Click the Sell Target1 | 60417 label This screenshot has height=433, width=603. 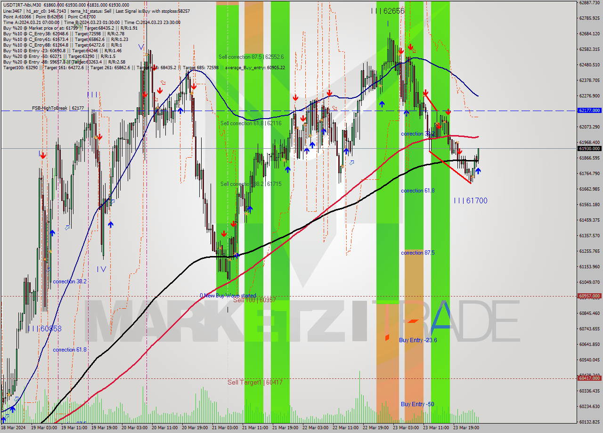pos(255,382)
